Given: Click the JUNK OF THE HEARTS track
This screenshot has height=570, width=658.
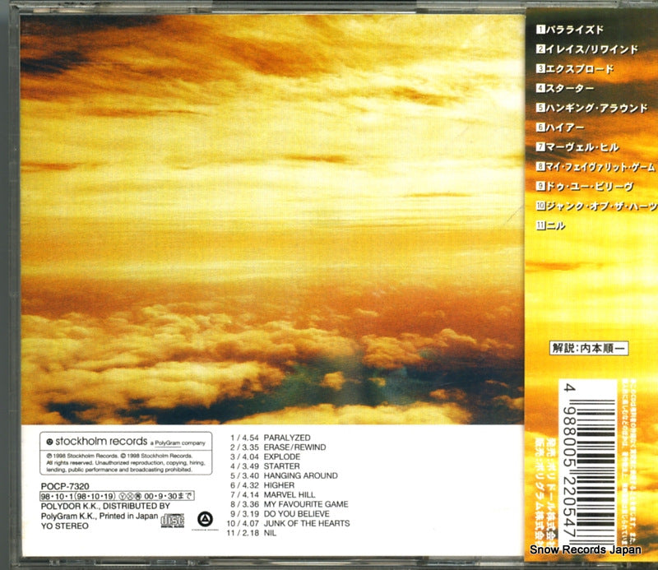Looking at the screenshot, I should coord(306,523).
